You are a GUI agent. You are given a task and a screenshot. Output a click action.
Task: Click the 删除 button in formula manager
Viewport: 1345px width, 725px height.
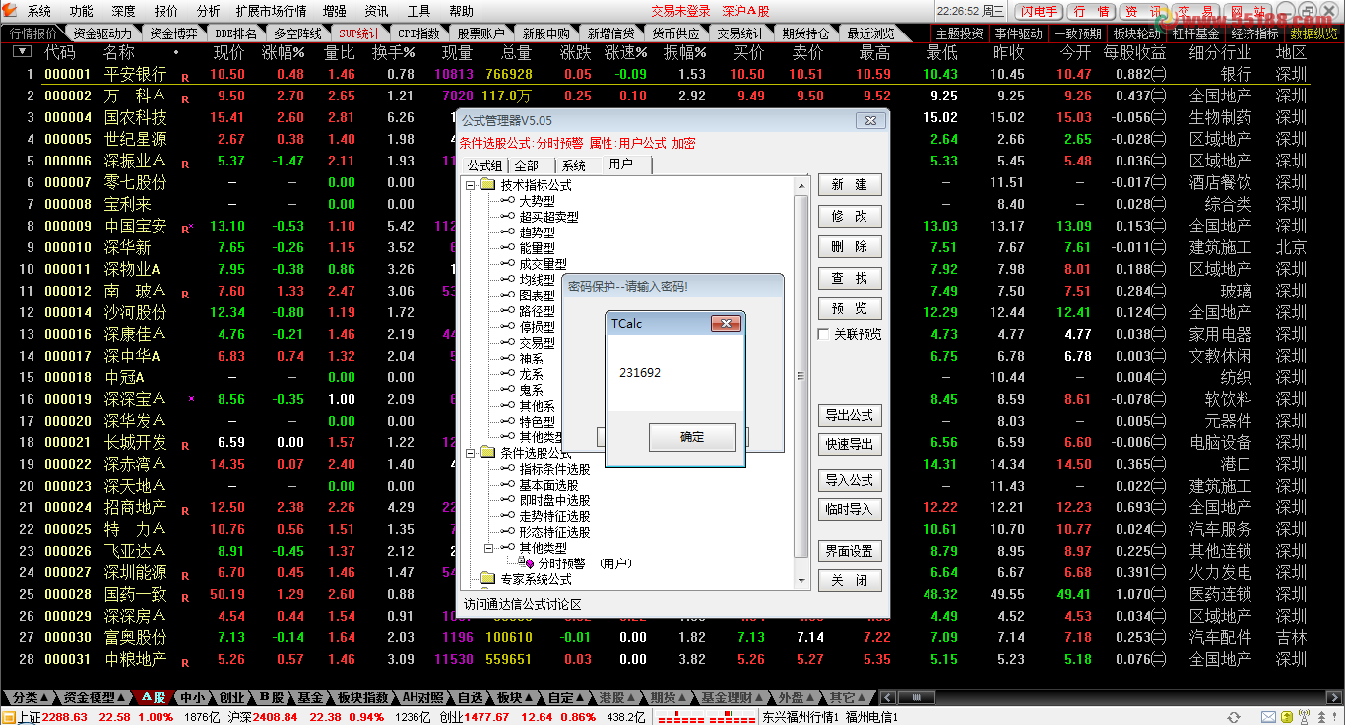850,247
